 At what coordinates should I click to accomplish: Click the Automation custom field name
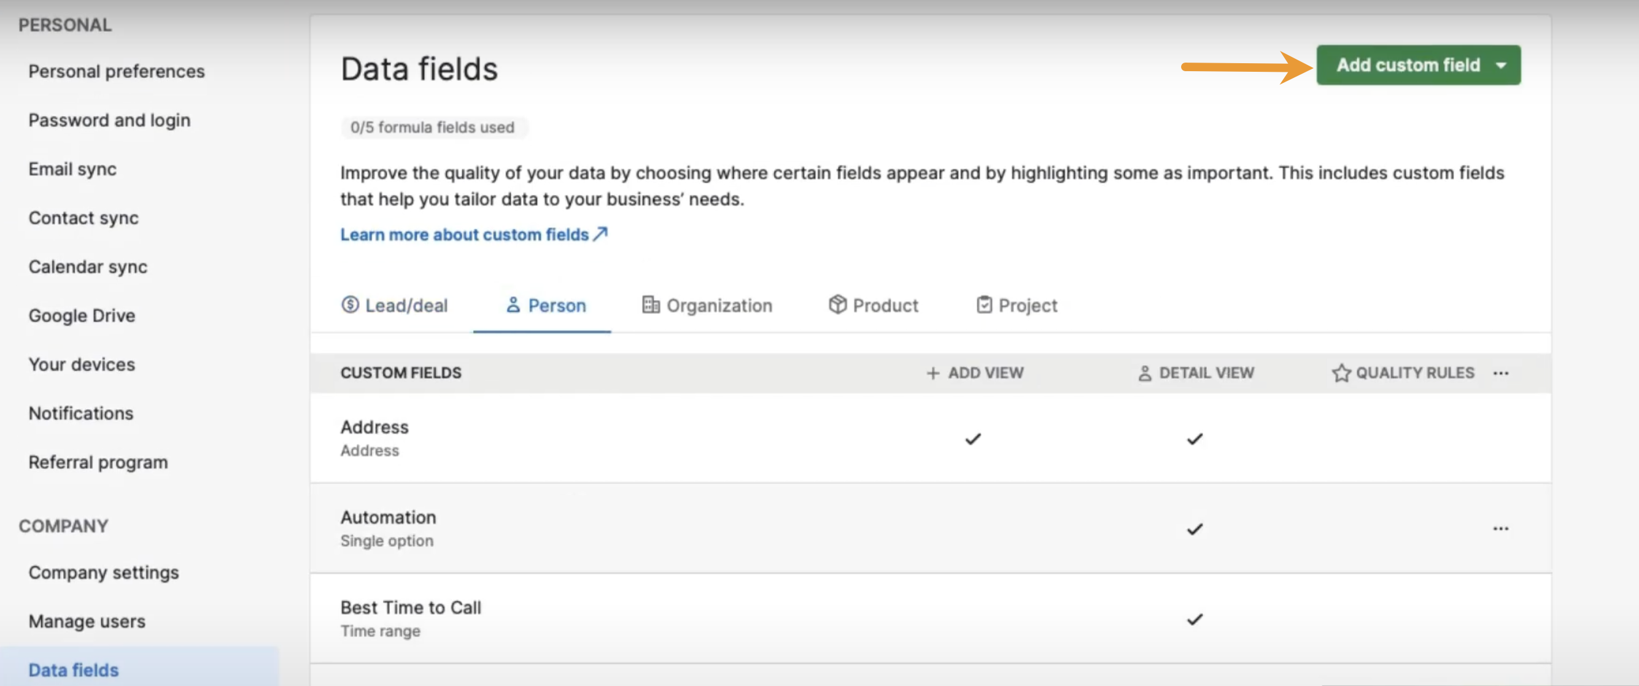[x=388, y=517]
